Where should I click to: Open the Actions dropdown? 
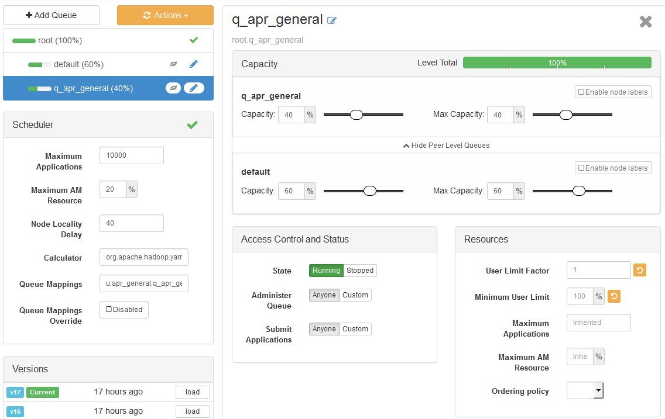point(165,15)
